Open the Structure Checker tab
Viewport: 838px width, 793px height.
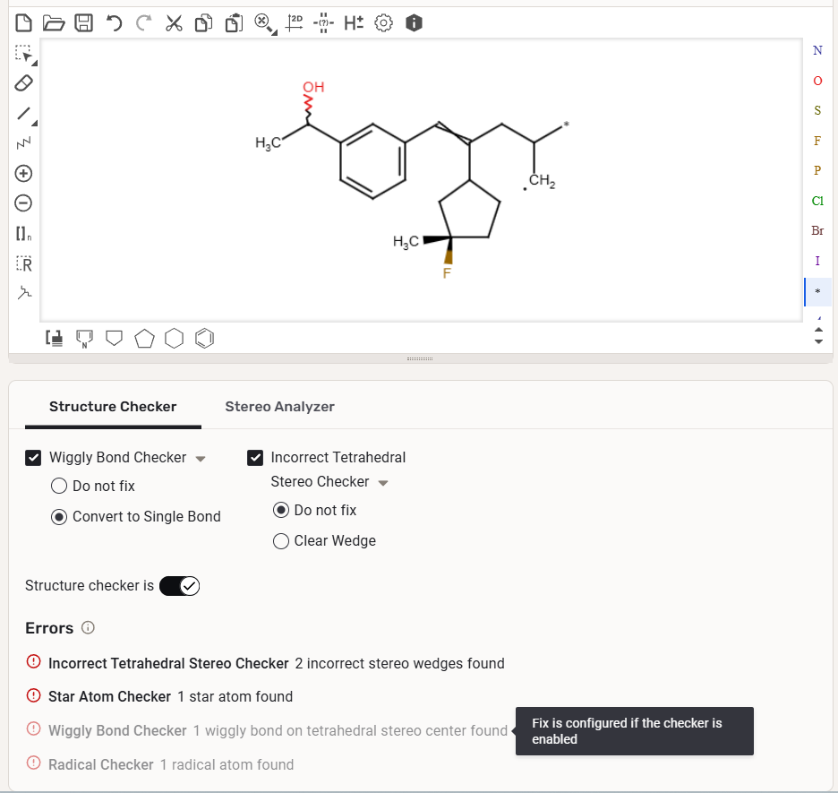point(113,407)
